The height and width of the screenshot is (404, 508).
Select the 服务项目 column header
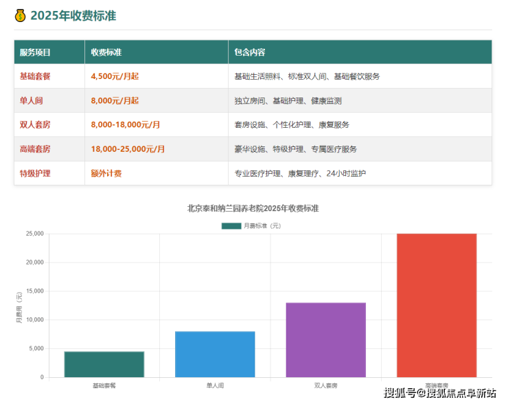pos(35,52)
